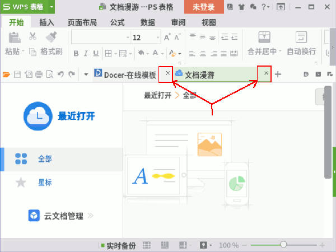
Task: Toggle the real-time backup indicator
Action: click(118, 245)
